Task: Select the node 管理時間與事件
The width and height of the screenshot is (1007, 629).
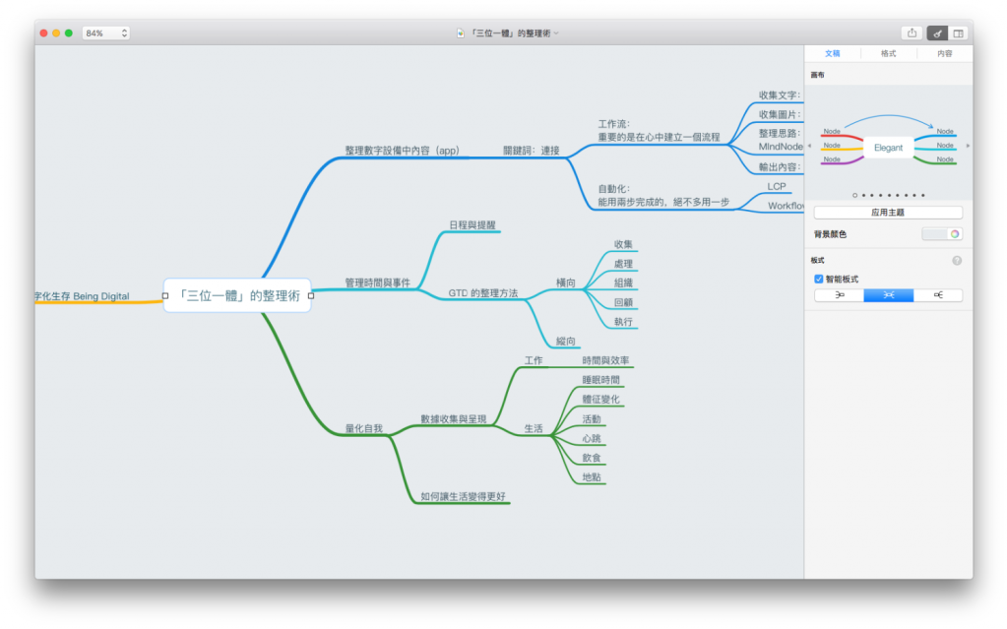Action: click(378, 283)
